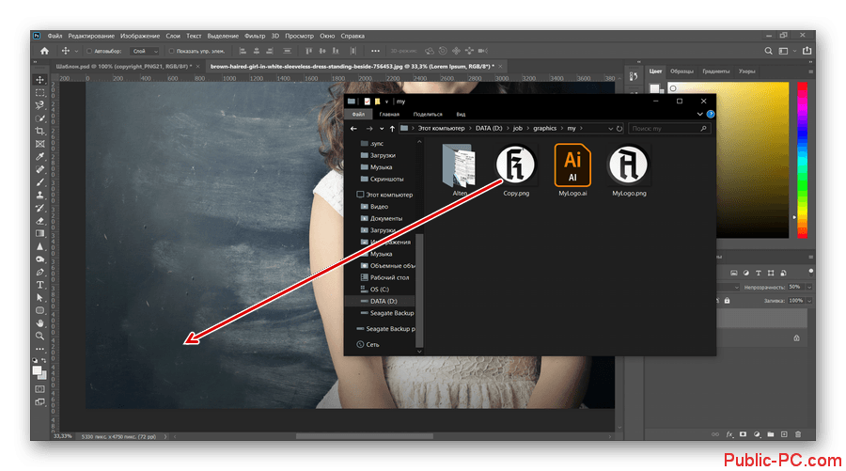Toggle Показать упр. элем. checkbox
Image resolution: width=846 pixels, height=471 pixels.
pos(172,52)
